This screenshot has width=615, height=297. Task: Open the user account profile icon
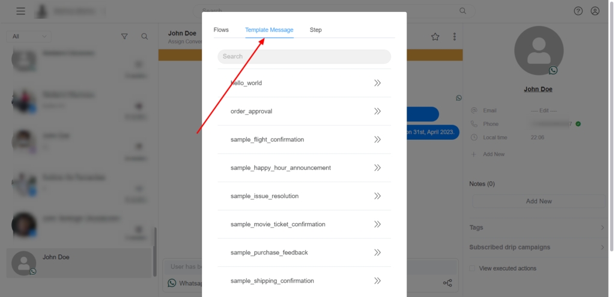coord(595,11)
